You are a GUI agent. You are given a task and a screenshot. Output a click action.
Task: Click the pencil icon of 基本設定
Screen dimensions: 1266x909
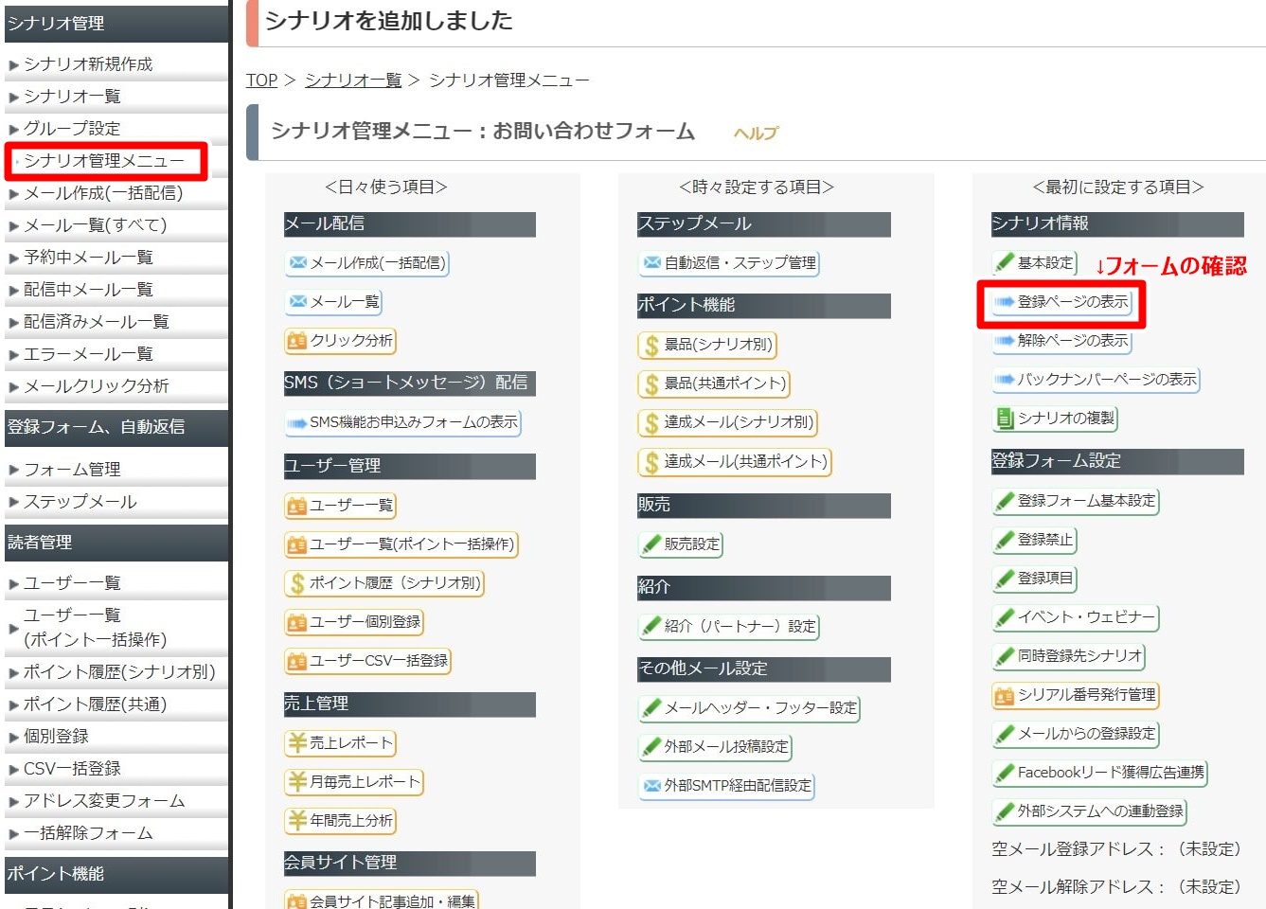[1005, 262]
